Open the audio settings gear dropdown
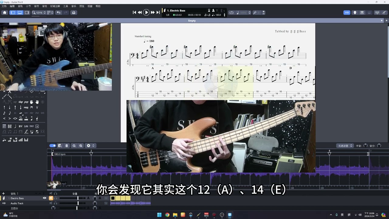 [x=90, y=146]
